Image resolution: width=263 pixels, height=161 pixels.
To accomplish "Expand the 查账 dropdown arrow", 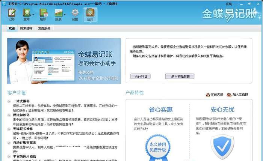I will click(33, 15).
